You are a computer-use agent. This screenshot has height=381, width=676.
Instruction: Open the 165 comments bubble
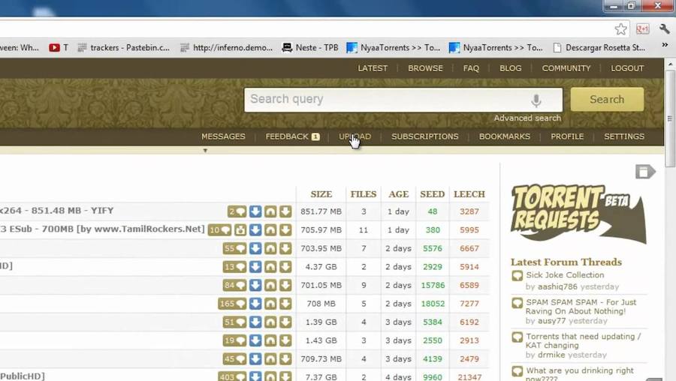coord(232,304)
